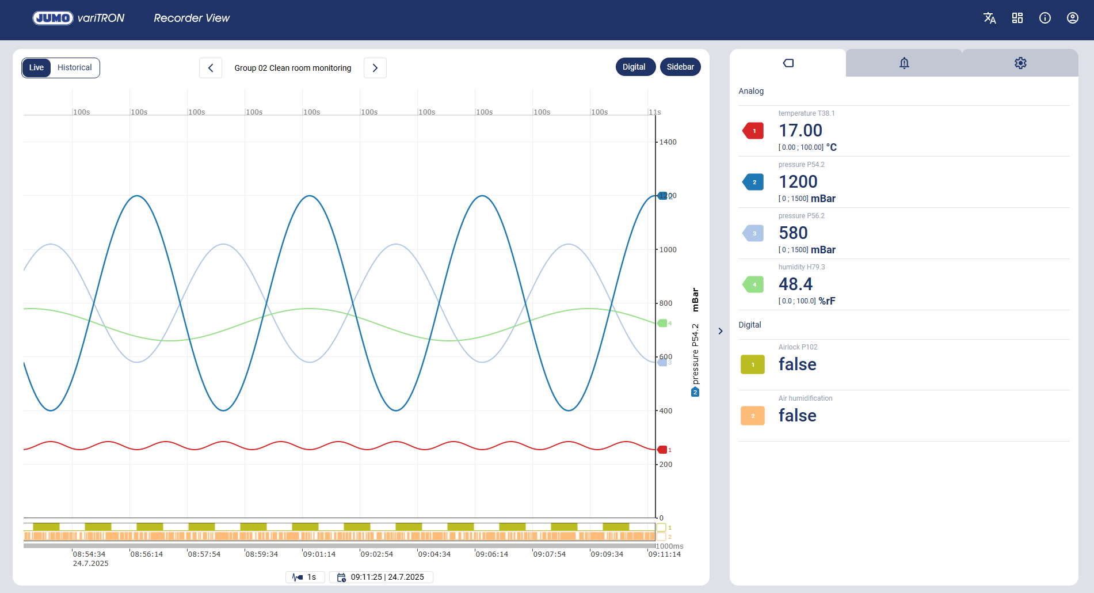Click the JUMO variTRON logo
This screenshot has height=593, width=1094.
[78, 18]
